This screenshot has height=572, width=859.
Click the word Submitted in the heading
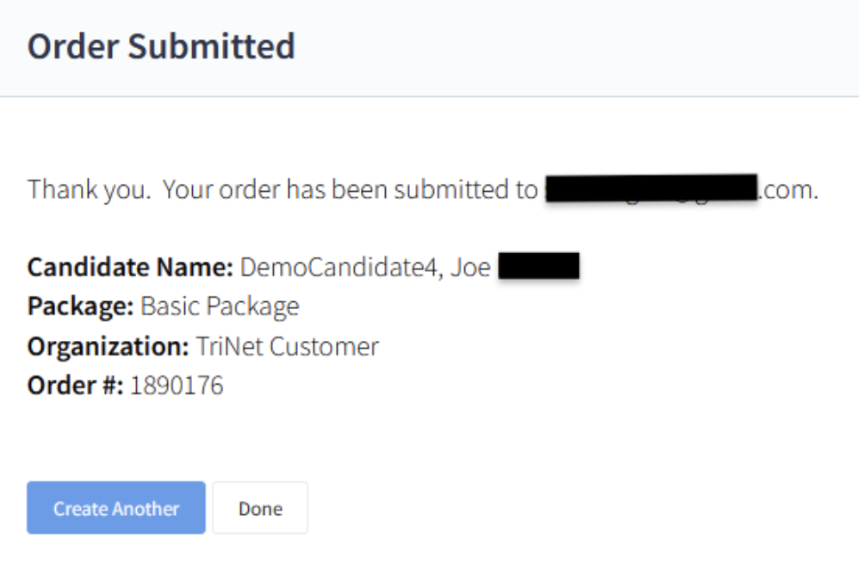(x=211, y=46)
